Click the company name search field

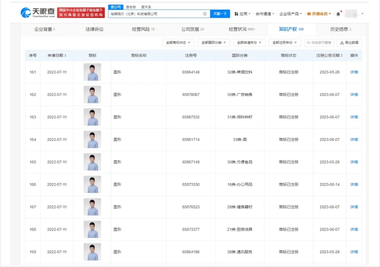click(159, 14)
